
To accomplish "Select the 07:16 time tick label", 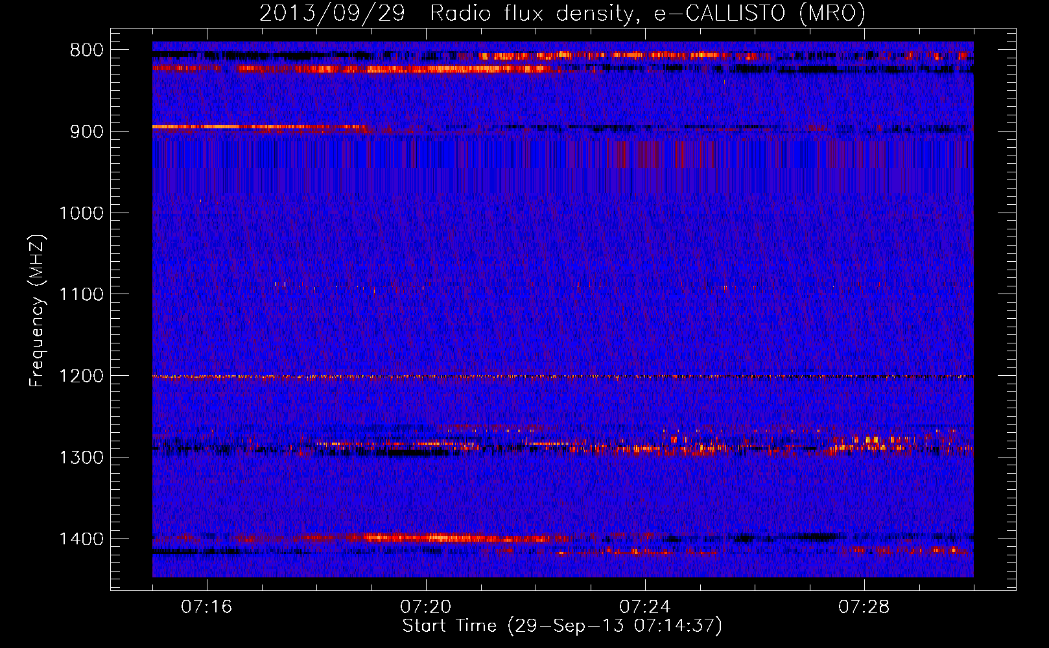I will click(207, 607).
